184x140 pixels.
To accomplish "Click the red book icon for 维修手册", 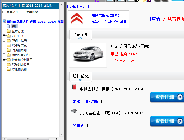I will click(x=74, y=87).
